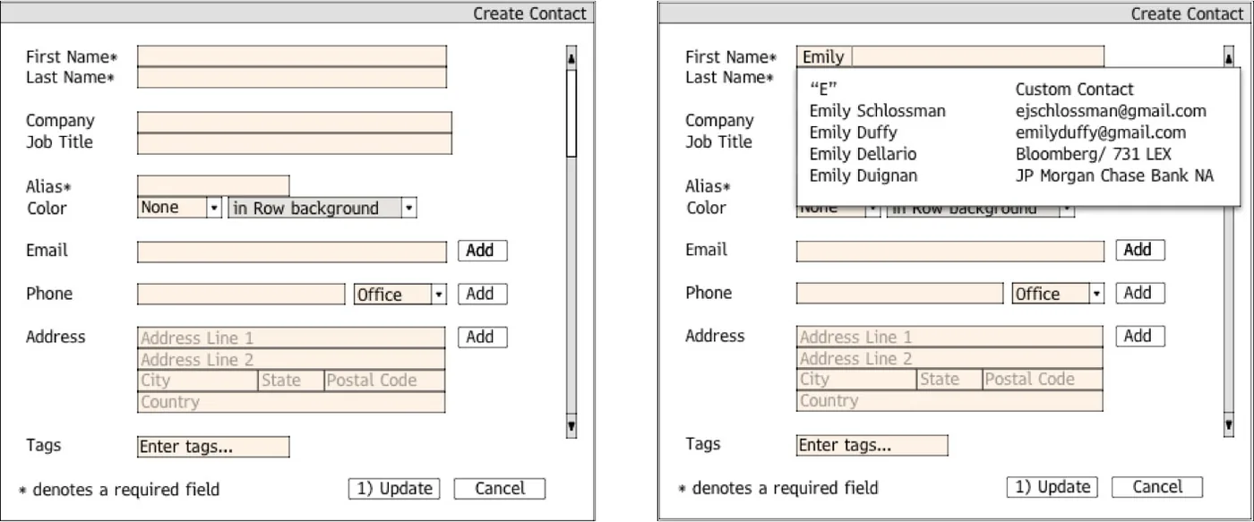Select Emily Duignan from suggestions
Screen dimensions: 1254x522
pyautogui.click(x=1011, y=175)
